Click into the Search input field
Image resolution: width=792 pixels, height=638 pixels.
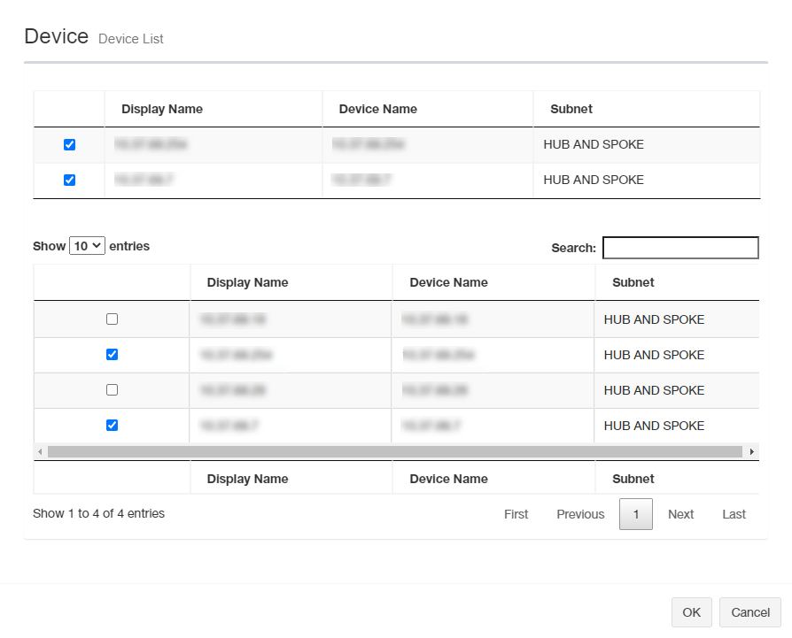680,248
